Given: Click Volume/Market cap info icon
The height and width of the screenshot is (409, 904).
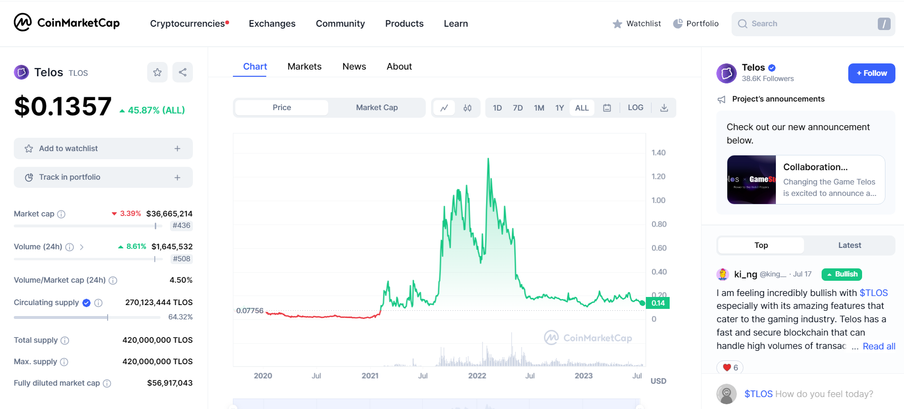Looking at the screenshot, I should [113, 280].
